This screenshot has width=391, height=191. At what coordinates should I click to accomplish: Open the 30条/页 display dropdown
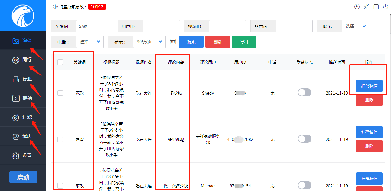coord(149,42)
